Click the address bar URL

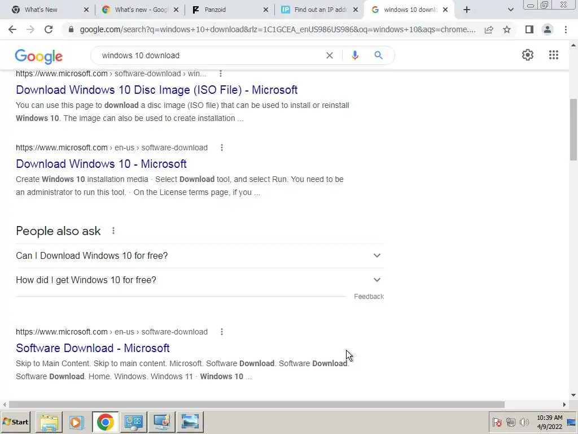point(278,29)
